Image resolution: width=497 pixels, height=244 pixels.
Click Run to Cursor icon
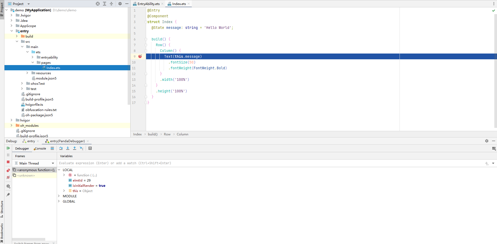[81, 148]
